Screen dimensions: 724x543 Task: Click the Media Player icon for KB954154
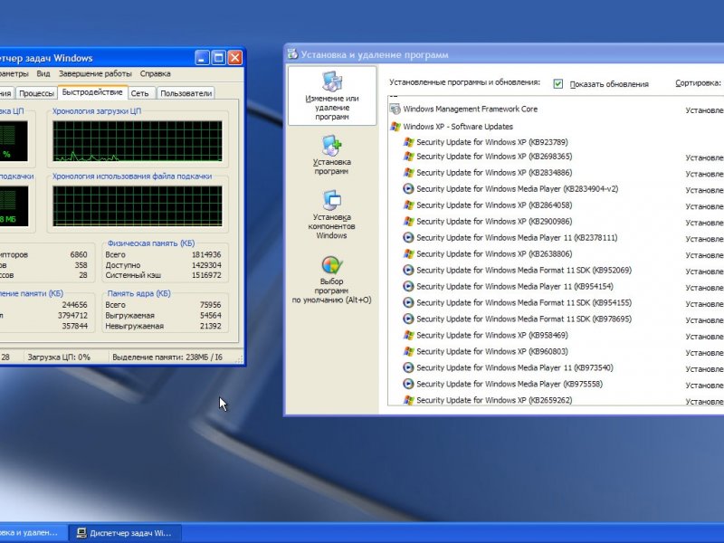pyautogui.click(x=408, y=286)
